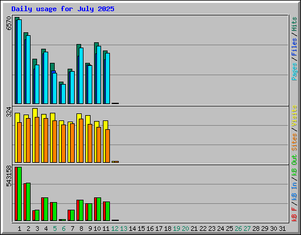This screenshot has height=235, width=301.
Task: Click green weekend day label 19
Action: (x=176, y=229)
